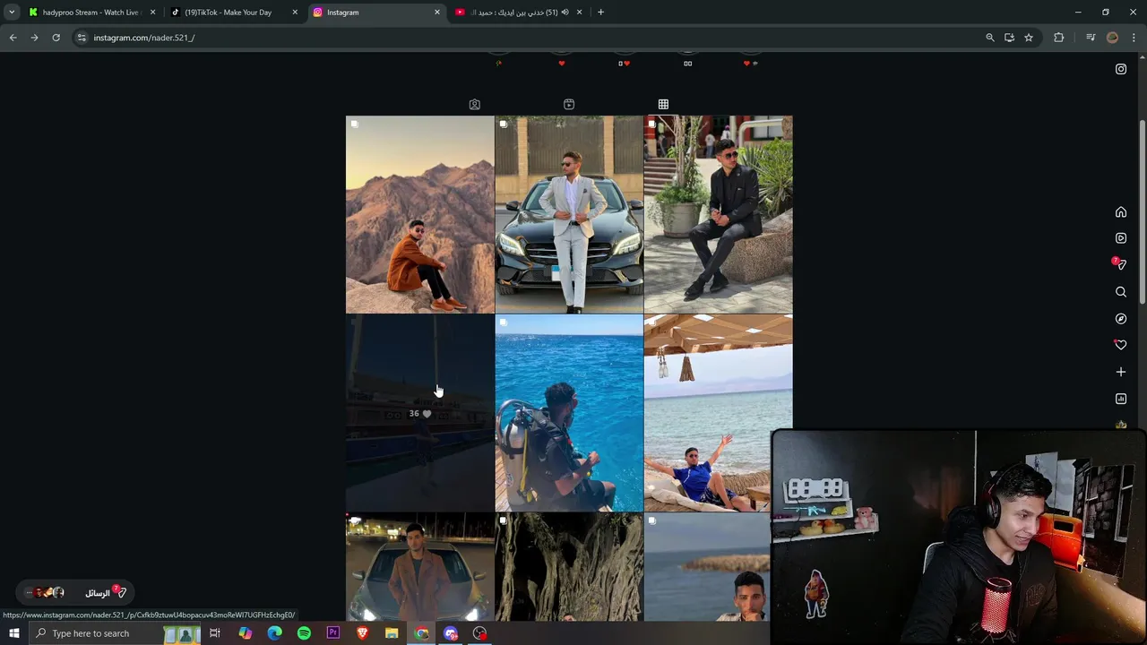Mute the YouTube tab speaker icon
This screenshot has height=645, width=1147.
click(x=565, y=13)
